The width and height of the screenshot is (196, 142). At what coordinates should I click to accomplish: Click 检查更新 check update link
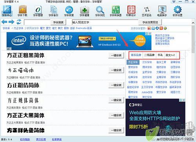pyautogui.click(x=57, y=139)
